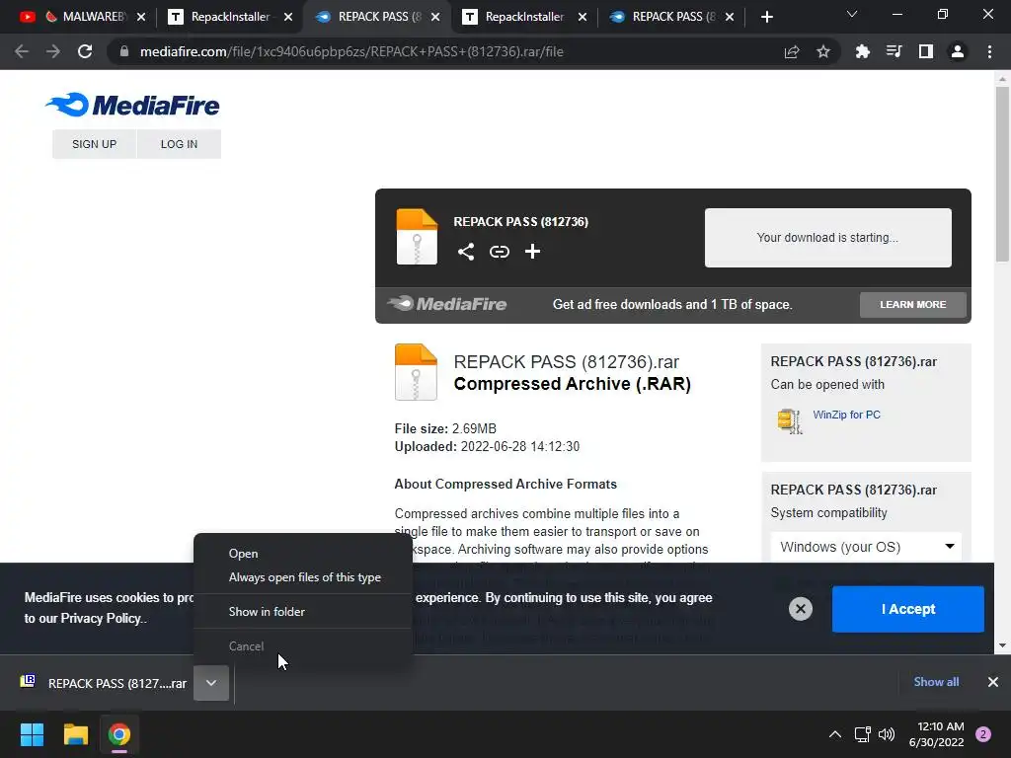Share the REPACK PASS file
Viewport: 1011px width, 758px height.
[466, 252]
